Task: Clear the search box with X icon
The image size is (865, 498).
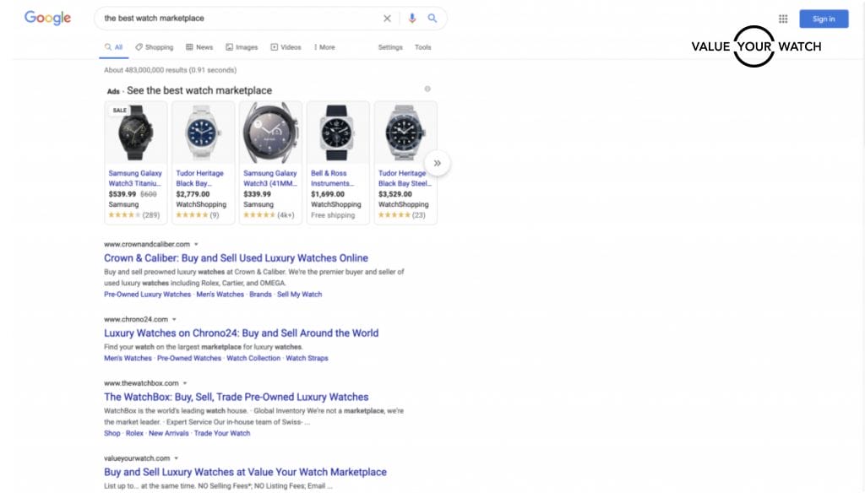Action: [387, 18]
